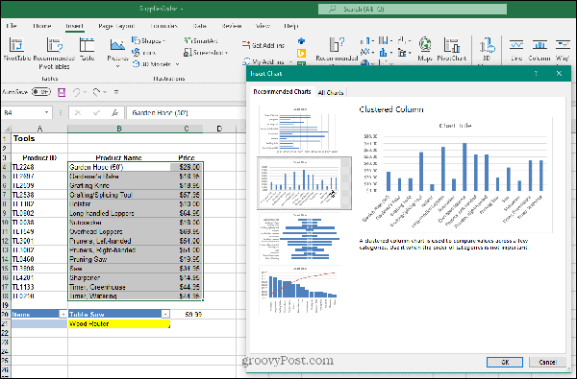
Task: Open Recommended PivotTables
Action: (54, 45)
